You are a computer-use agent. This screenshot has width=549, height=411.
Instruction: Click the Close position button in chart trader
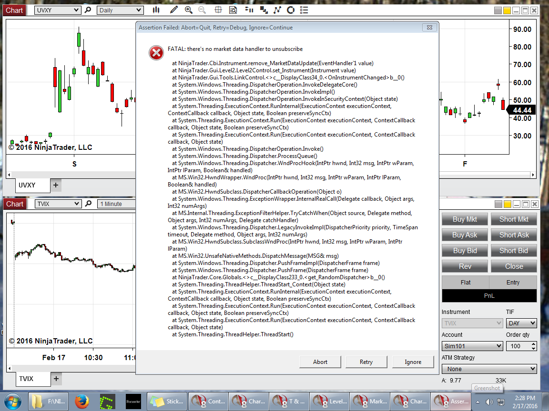[x=514, y=266]
